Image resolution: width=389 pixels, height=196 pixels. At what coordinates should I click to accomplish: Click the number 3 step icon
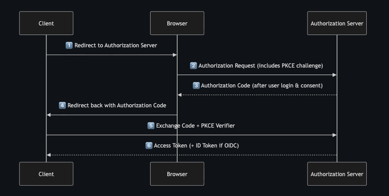(196, 85)
